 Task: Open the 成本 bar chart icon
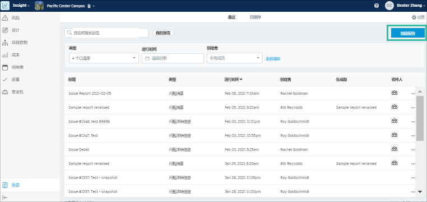tap(5, 55)
